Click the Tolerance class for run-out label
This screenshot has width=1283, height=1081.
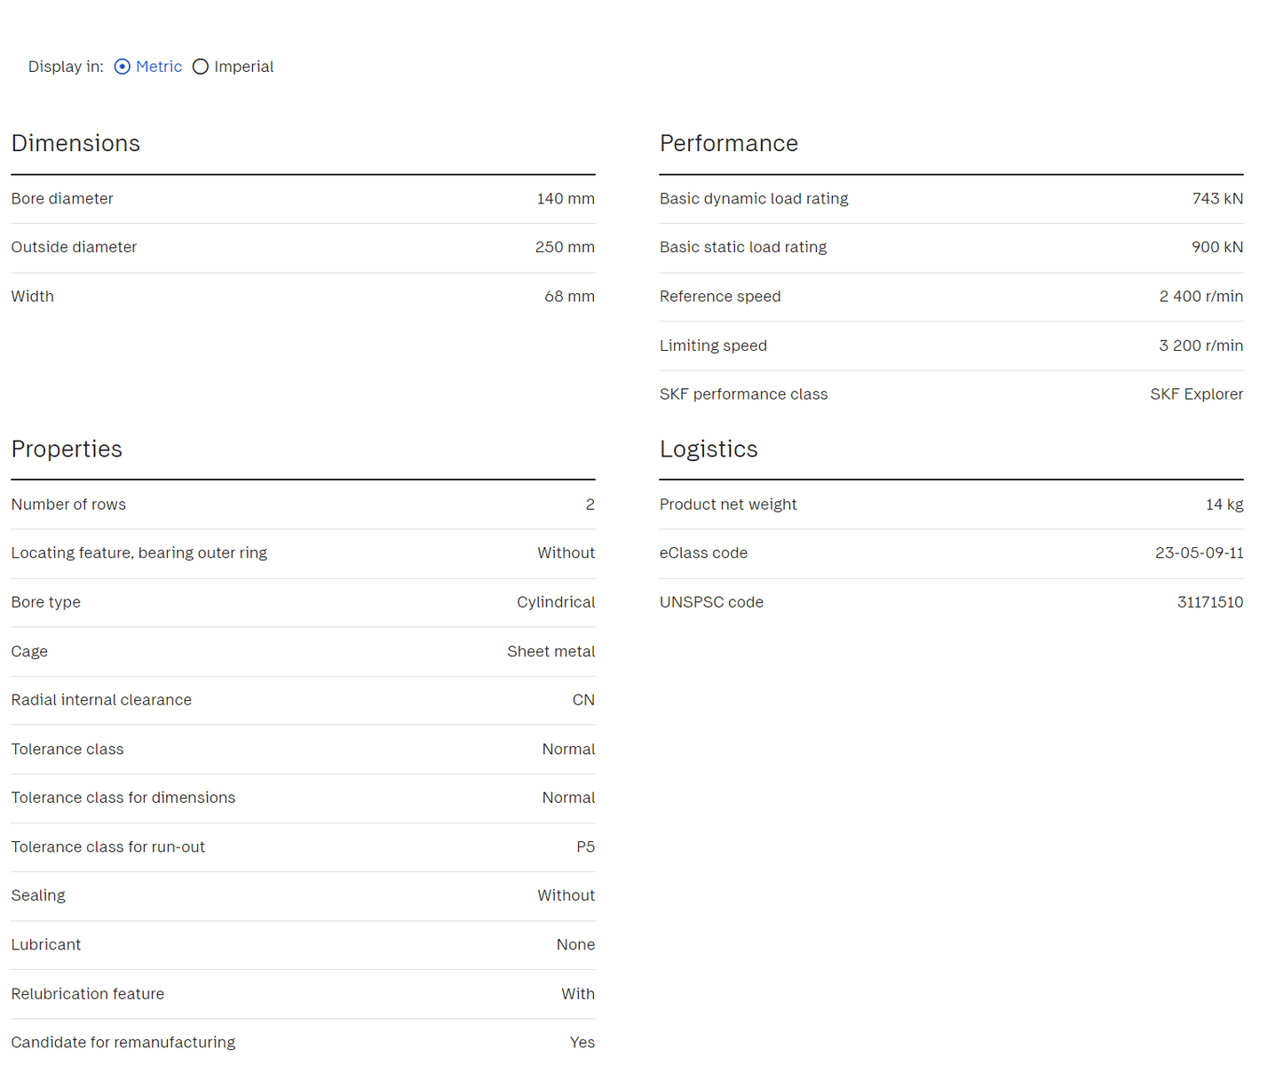tap(107, 847)
